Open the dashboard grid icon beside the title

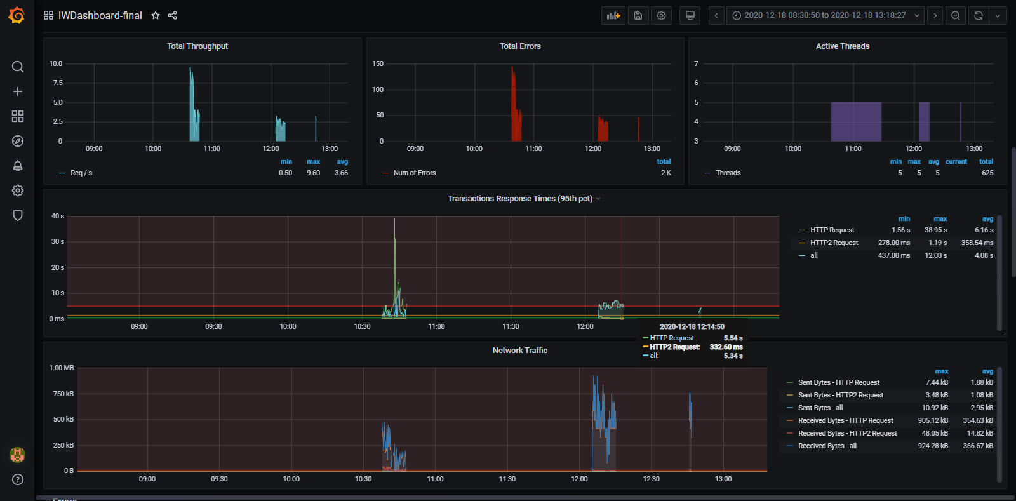click(x=48, y=15)
